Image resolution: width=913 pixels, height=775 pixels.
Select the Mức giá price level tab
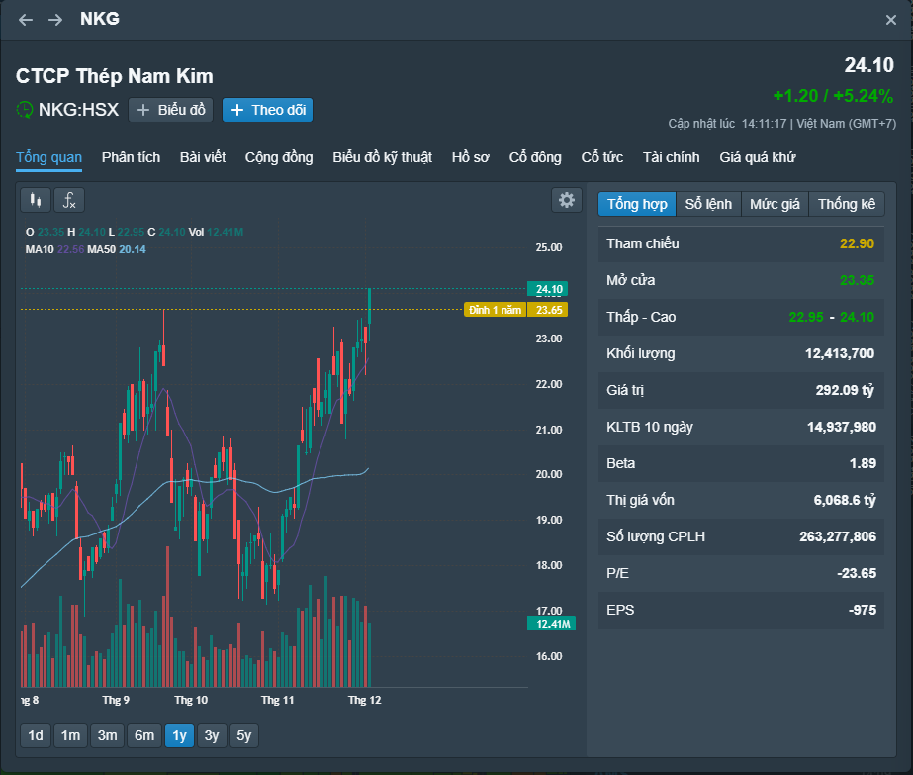tap(775, 204)
